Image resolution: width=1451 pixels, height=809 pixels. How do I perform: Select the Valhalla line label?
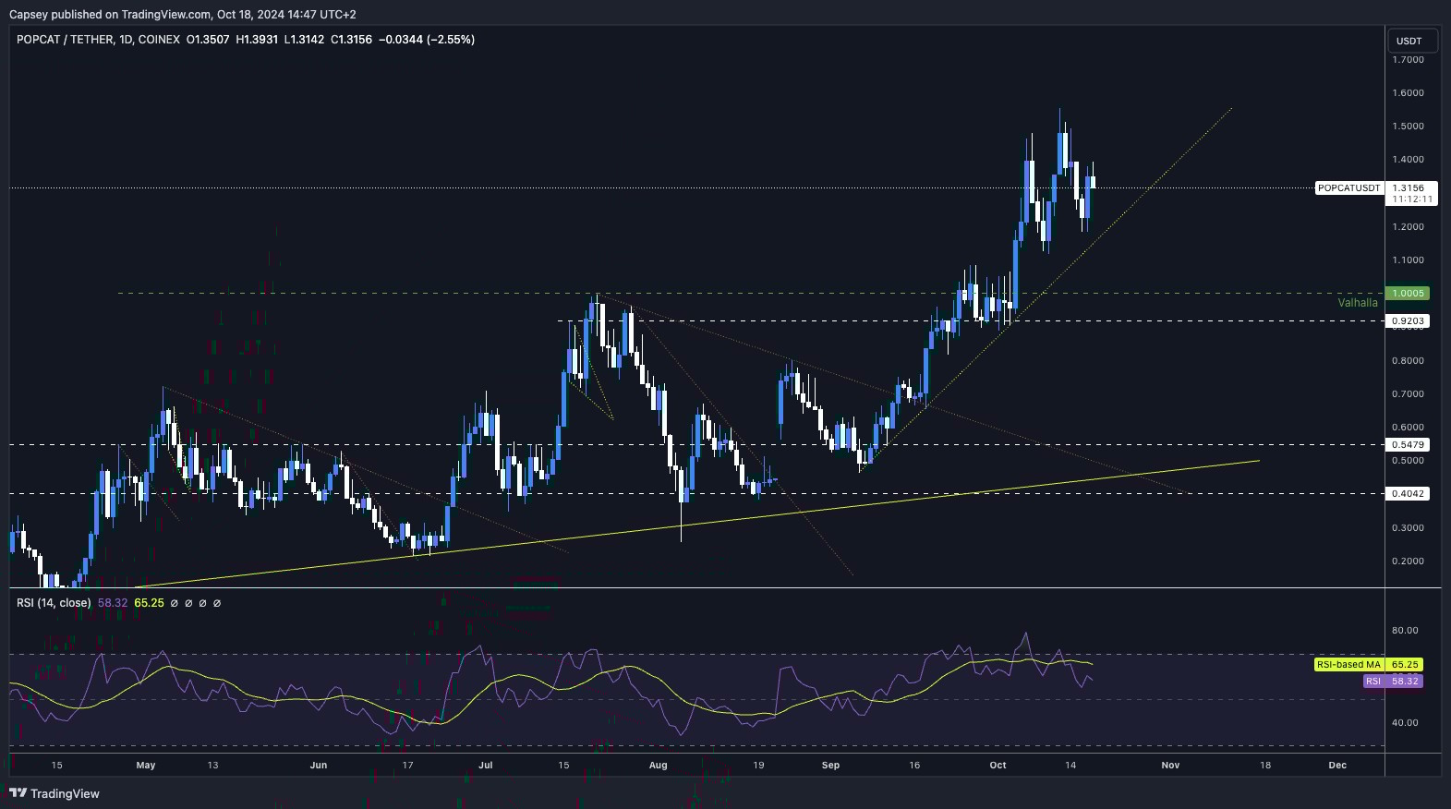(1358, 303)
